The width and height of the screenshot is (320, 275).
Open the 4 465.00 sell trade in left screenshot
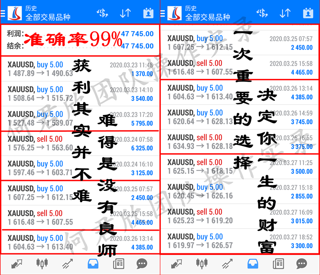(x=80, y=218)
